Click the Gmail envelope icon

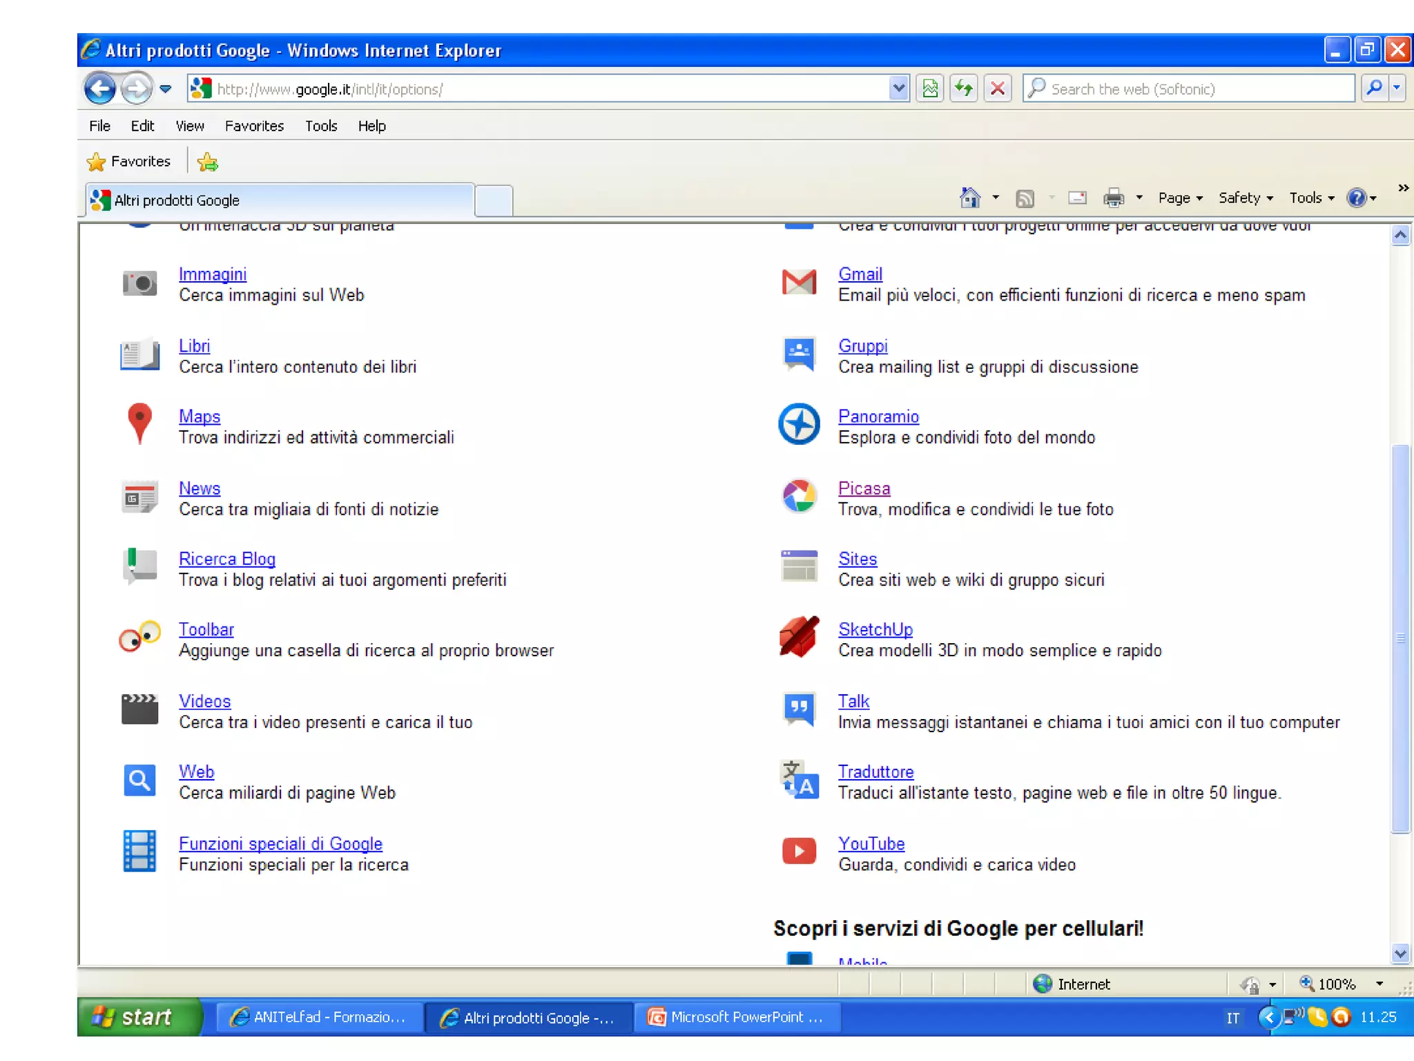point(799,283)
